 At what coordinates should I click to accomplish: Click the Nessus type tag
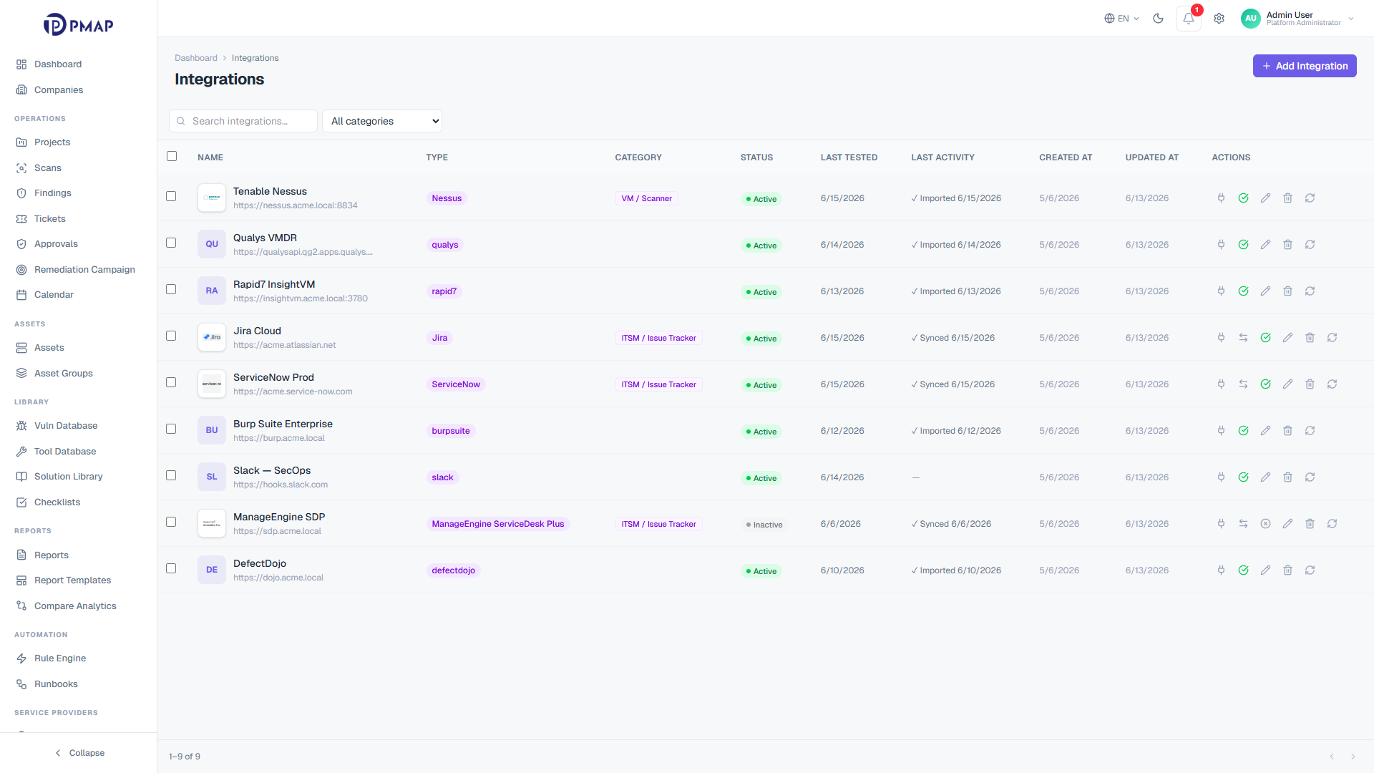pos(447,198)
